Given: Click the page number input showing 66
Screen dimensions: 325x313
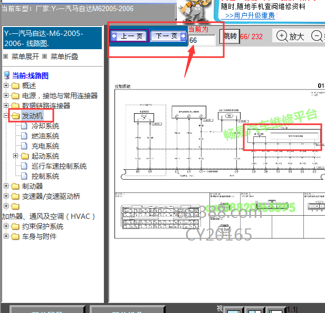Looking at the screenshot, I should pyautogui.click(x=202, y=40).
